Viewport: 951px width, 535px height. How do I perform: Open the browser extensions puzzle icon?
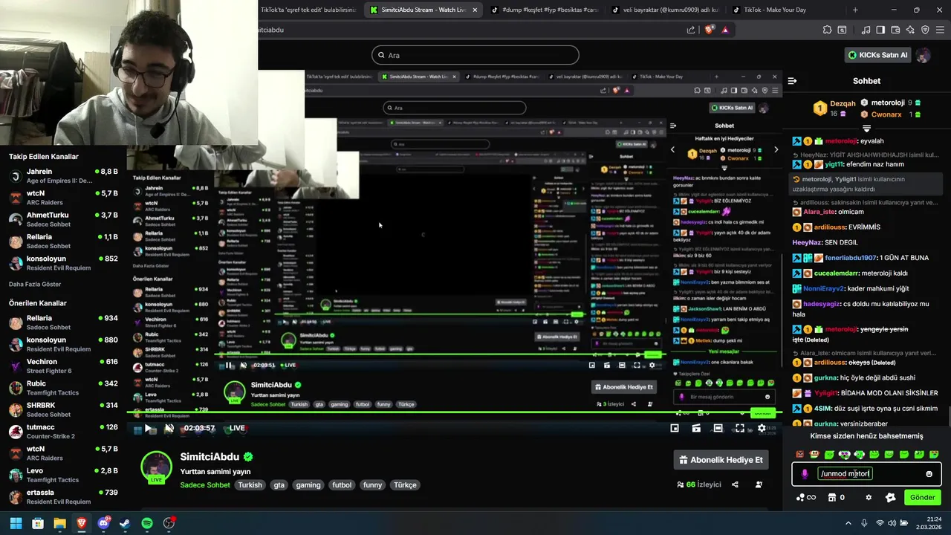pos(827,30)
